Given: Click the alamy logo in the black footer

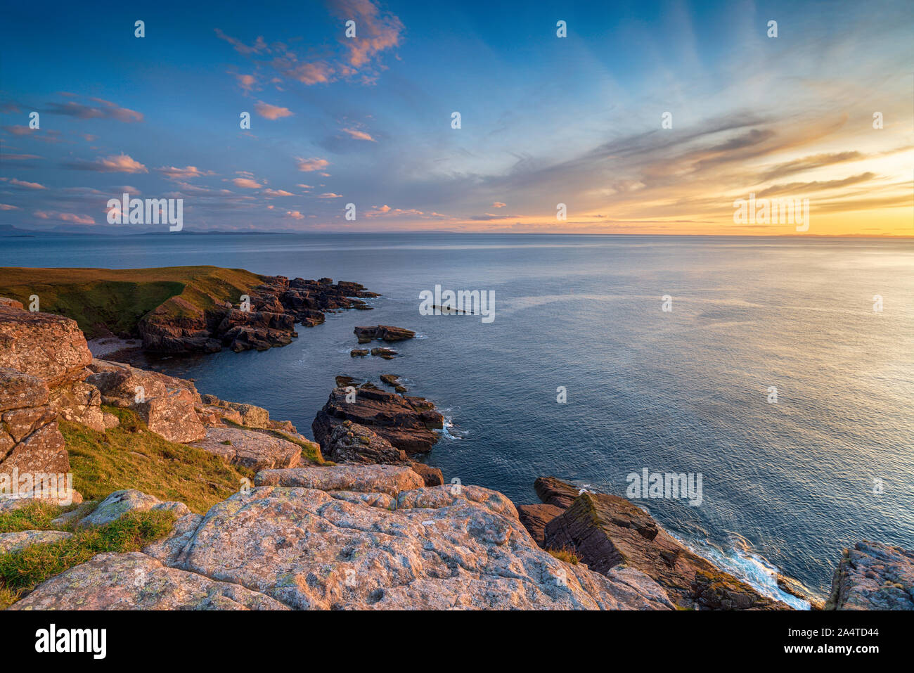Looking at the screenshot, I should [x=71, y=641].
